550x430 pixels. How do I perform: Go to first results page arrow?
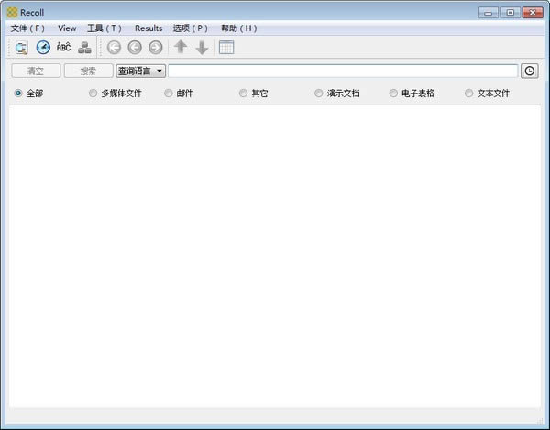[x=114, y=48]
